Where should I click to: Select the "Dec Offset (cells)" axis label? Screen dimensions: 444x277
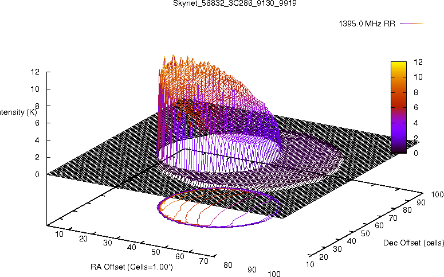(414, 243)
